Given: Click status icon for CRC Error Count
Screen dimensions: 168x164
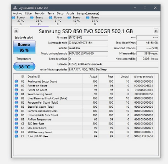Looking at the screenshot, I should click(16, 128).
